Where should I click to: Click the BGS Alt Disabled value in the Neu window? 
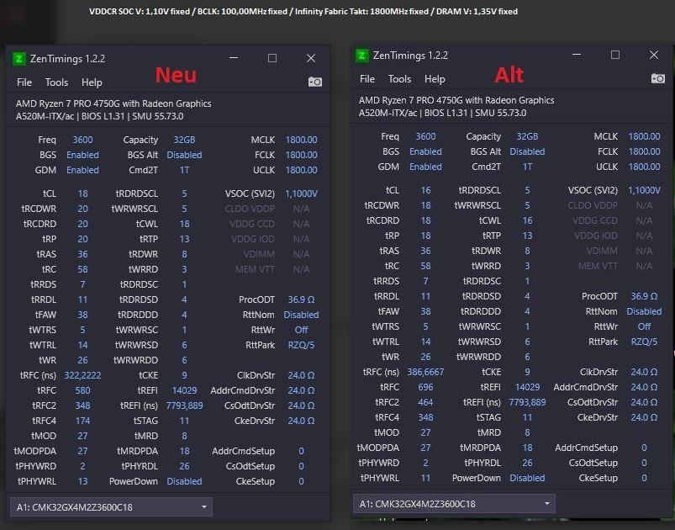point(184,155)
